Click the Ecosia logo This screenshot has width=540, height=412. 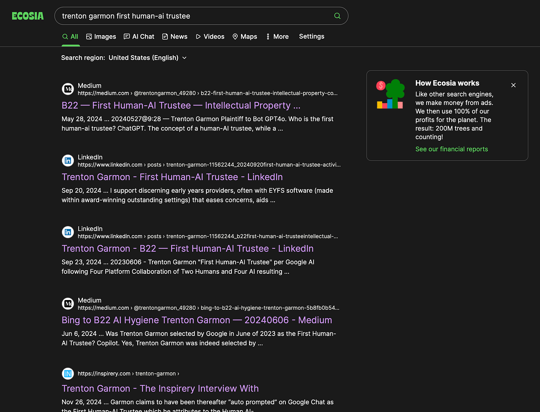[x=28, y=16]
